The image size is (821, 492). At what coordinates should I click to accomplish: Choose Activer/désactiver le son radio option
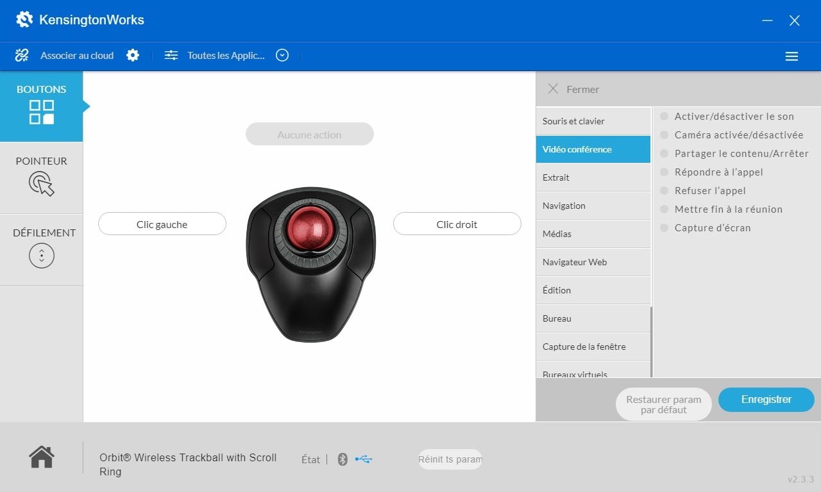tap(664, 117)
